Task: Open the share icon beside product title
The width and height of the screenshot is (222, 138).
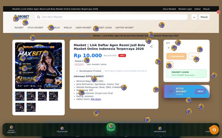Action: (x=151, y=47)
